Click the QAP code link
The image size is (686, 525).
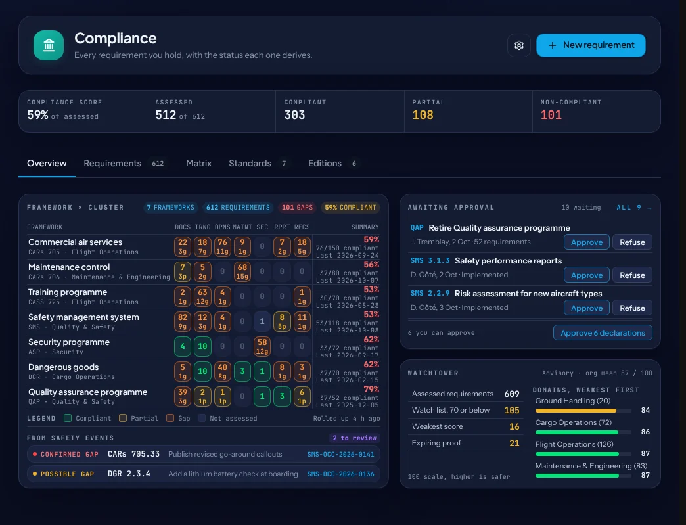(417, 227)
